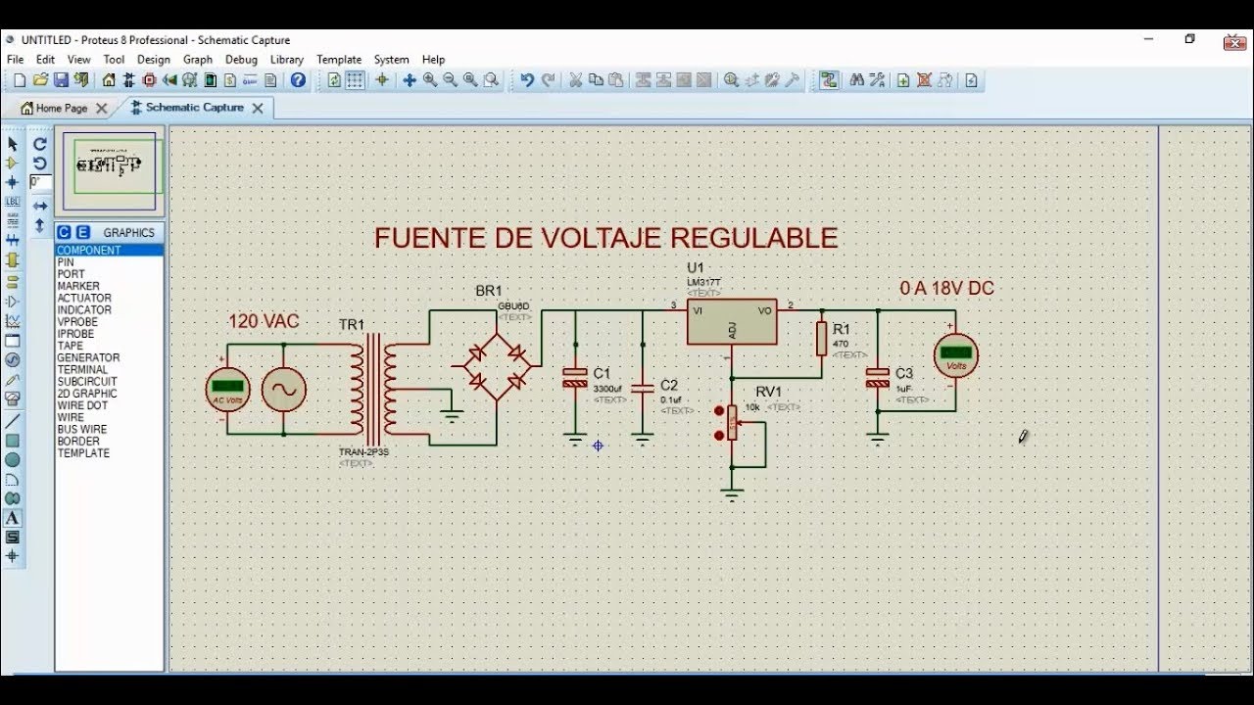Viewport: 1254px width, 705px height.
Task: Select VPROBE in the graphics list
Action: pos(109,322)
